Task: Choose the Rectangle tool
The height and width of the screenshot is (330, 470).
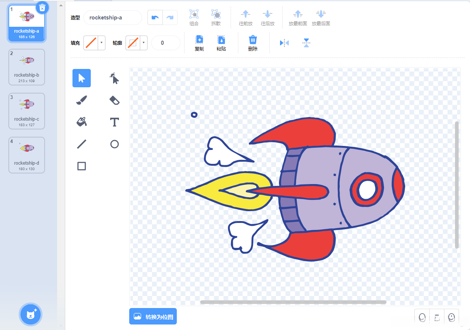Action: (82, 166)
